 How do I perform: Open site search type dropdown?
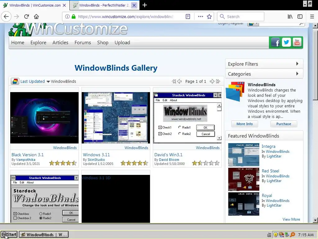click(x=253, y=24)
